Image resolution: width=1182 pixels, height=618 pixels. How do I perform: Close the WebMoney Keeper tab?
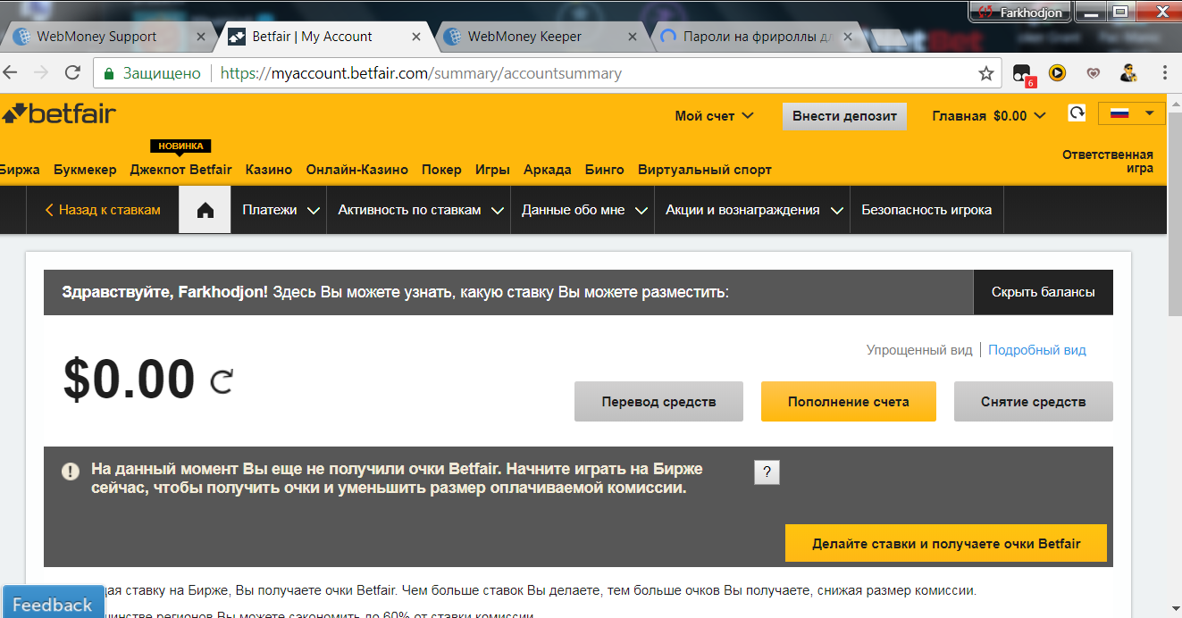pyautogui.click(x=633, y=37)
